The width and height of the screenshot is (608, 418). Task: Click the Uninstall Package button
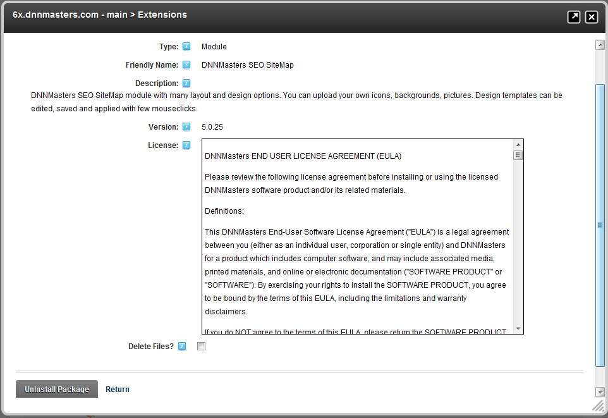tap(57, 389)
